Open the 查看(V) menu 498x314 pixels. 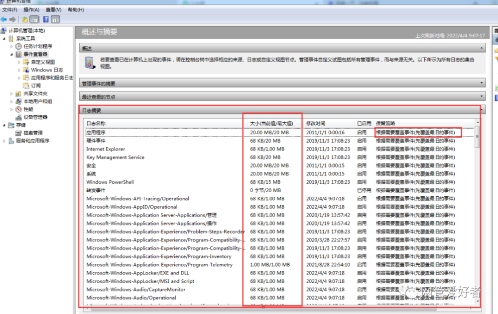pyautogui.click(x=53, y=10)
